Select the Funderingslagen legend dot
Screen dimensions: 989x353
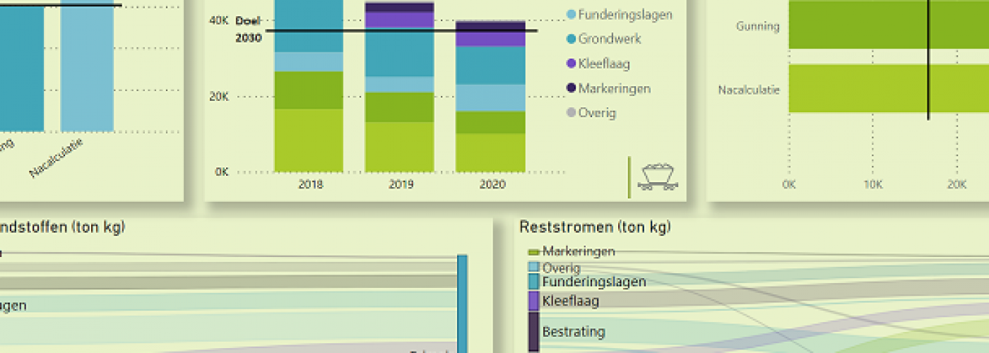[x=571, y=14]
